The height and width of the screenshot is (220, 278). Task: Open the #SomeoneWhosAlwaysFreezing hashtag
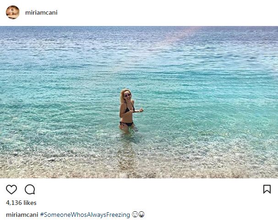click(x=85, y=215)
